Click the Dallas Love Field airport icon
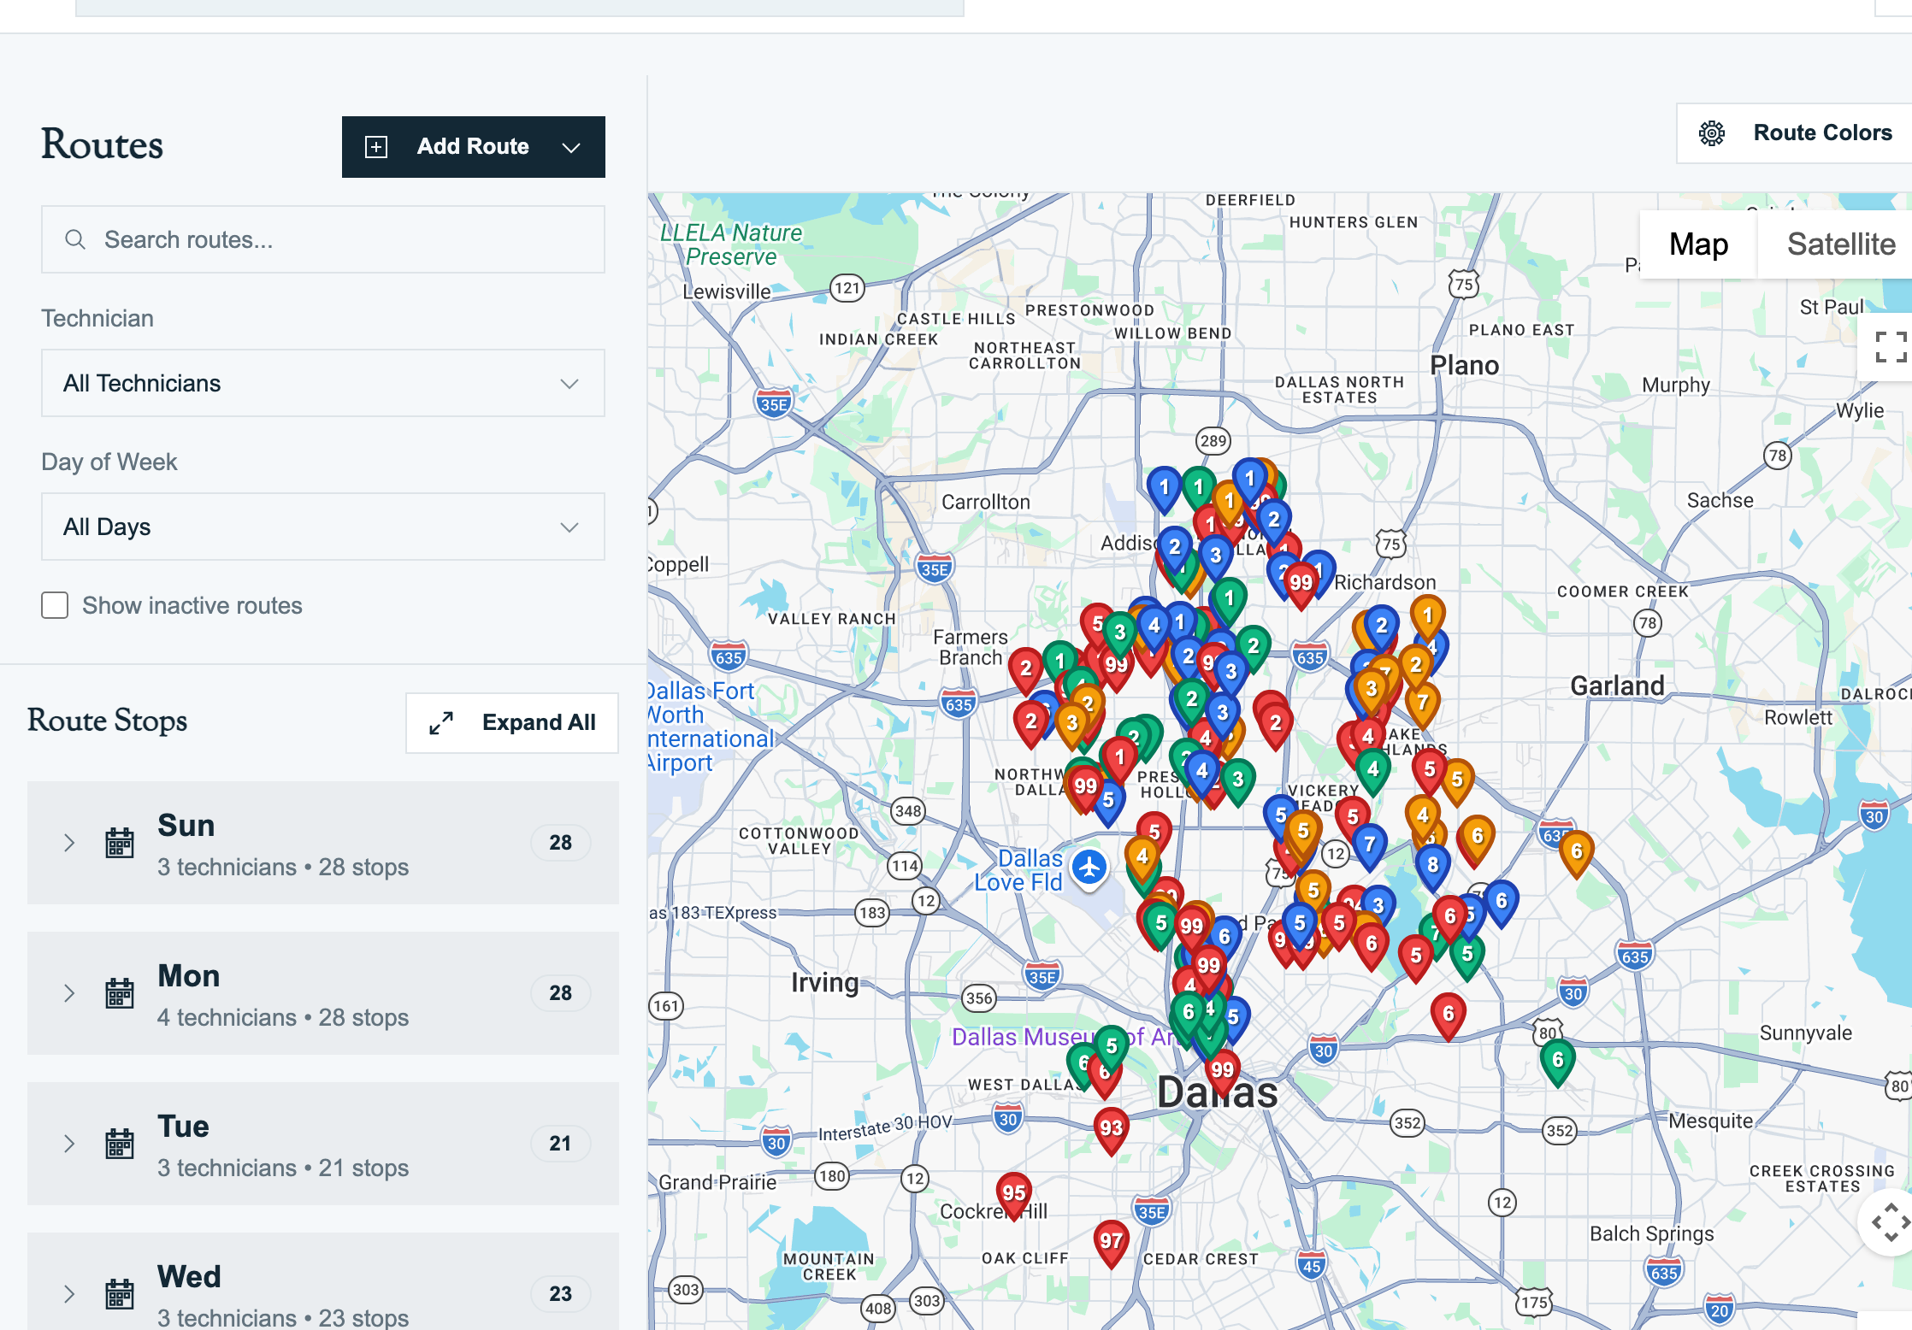Screen dimensions: 1912x1330 pyautogui.click(x=1089, y=868)
